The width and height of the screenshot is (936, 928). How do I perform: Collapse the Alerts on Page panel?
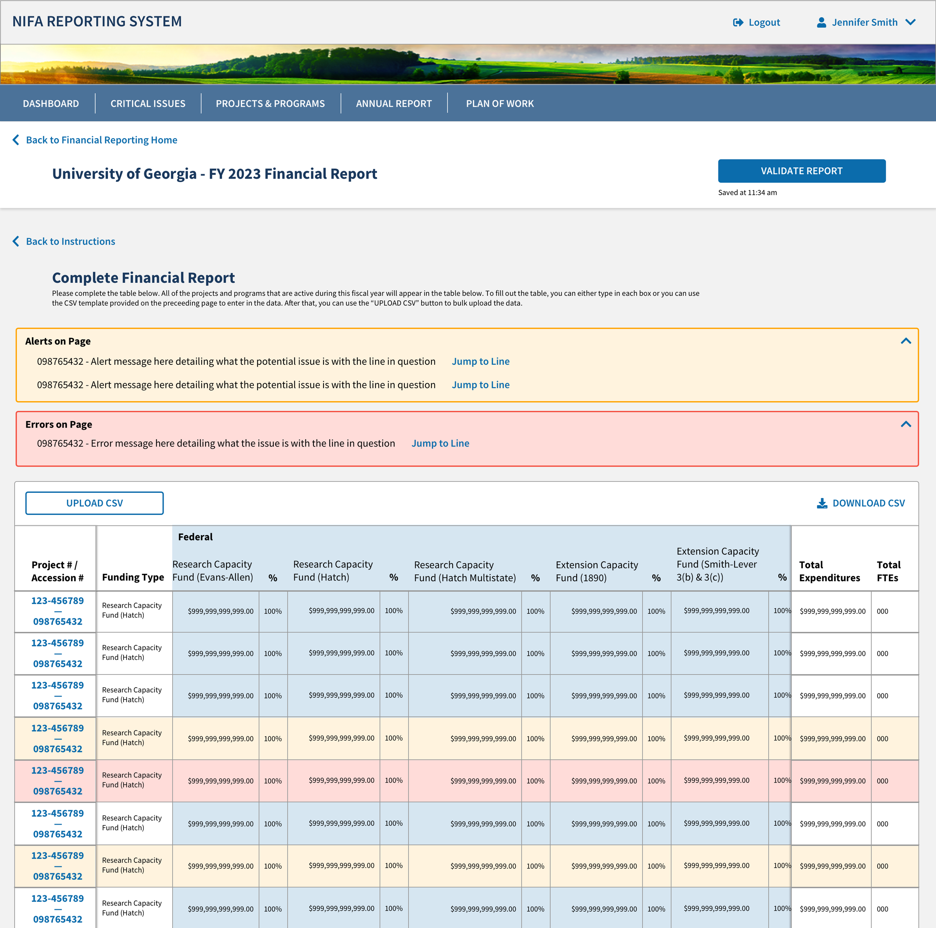(x=905, y=341)
